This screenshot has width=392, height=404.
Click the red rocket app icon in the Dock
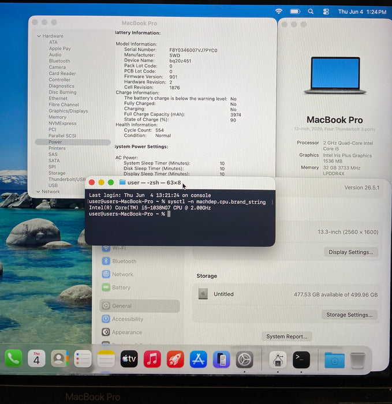click(x=176, y=359)
